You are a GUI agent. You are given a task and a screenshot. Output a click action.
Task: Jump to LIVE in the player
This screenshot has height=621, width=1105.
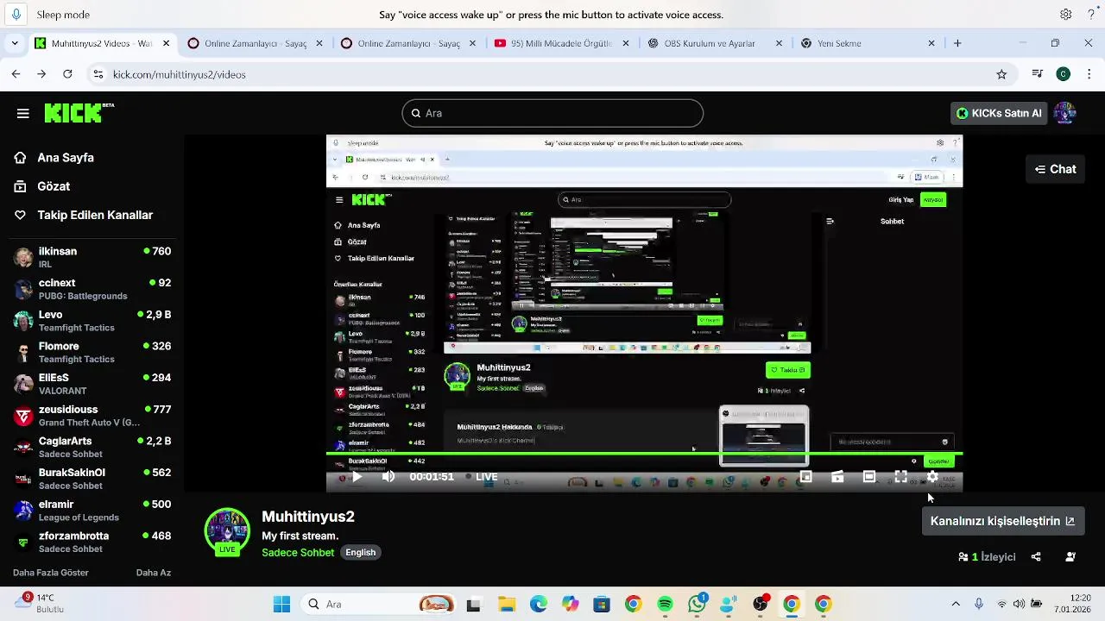tap(482, 476)
